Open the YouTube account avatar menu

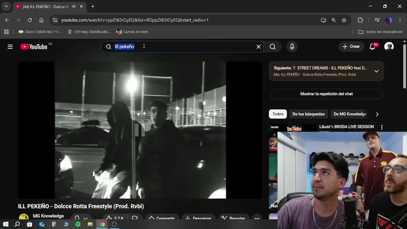tap(389, 47)
